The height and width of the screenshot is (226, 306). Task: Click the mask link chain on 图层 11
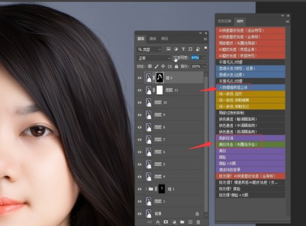[154, 90]
